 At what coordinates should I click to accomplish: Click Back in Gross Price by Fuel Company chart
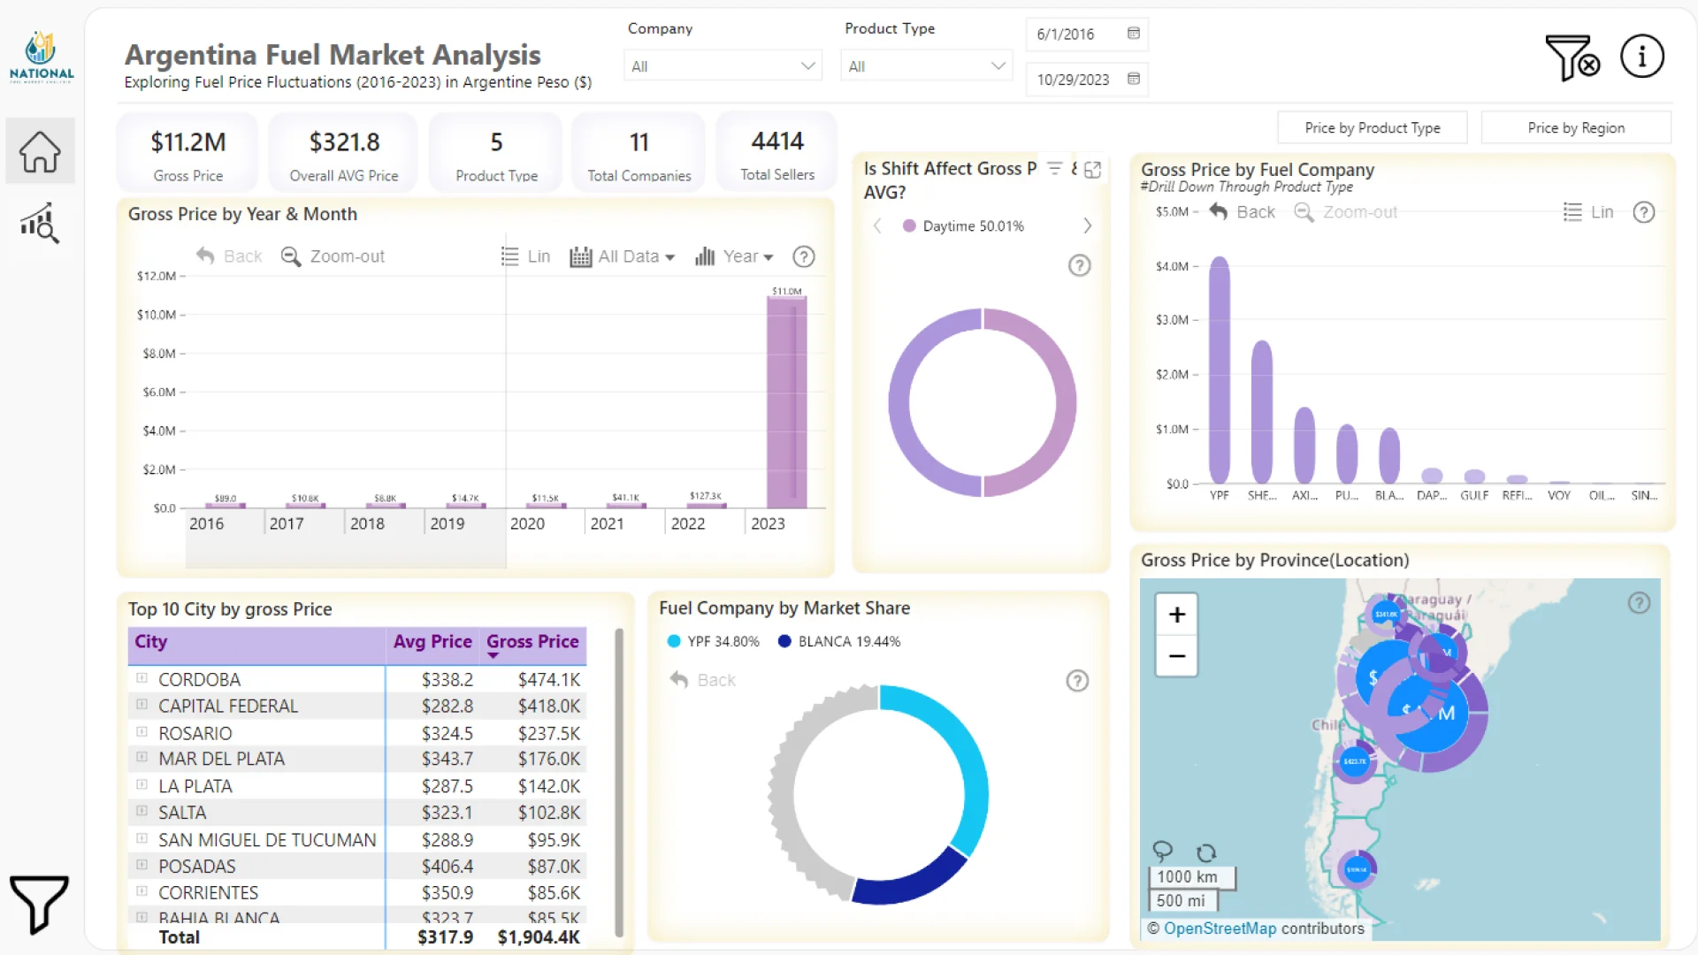(1242, 212)
